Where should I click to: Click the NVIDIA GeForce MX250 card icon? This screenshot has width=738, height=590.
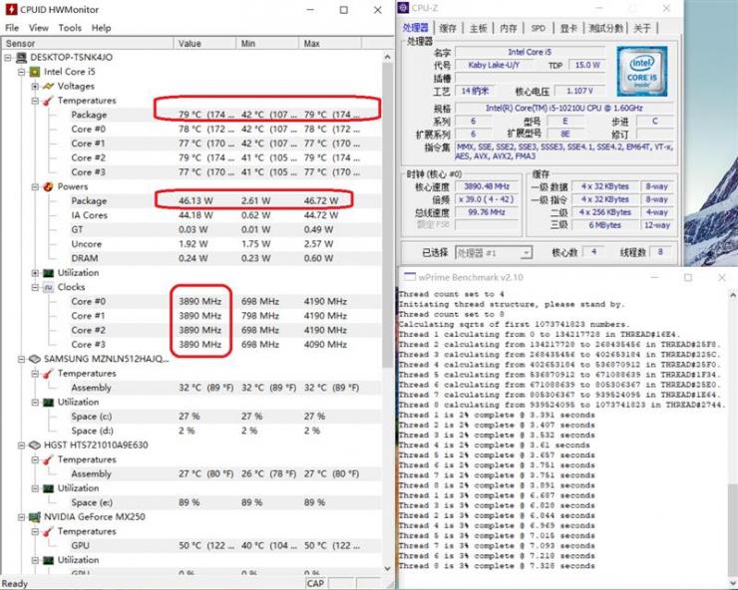[34, 517]
